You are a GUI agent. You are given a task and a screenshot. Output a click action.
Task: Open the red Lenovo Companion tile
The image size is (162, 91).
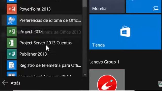[107, 80]
